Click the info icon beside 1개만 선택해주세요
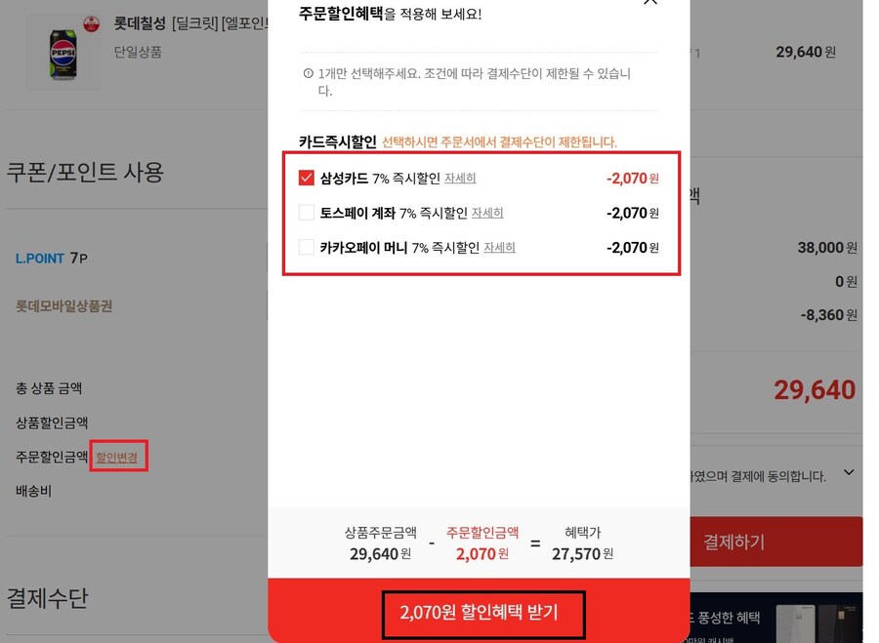The width and height of the screenshot is (879, 643). click(x=308, y=73)
